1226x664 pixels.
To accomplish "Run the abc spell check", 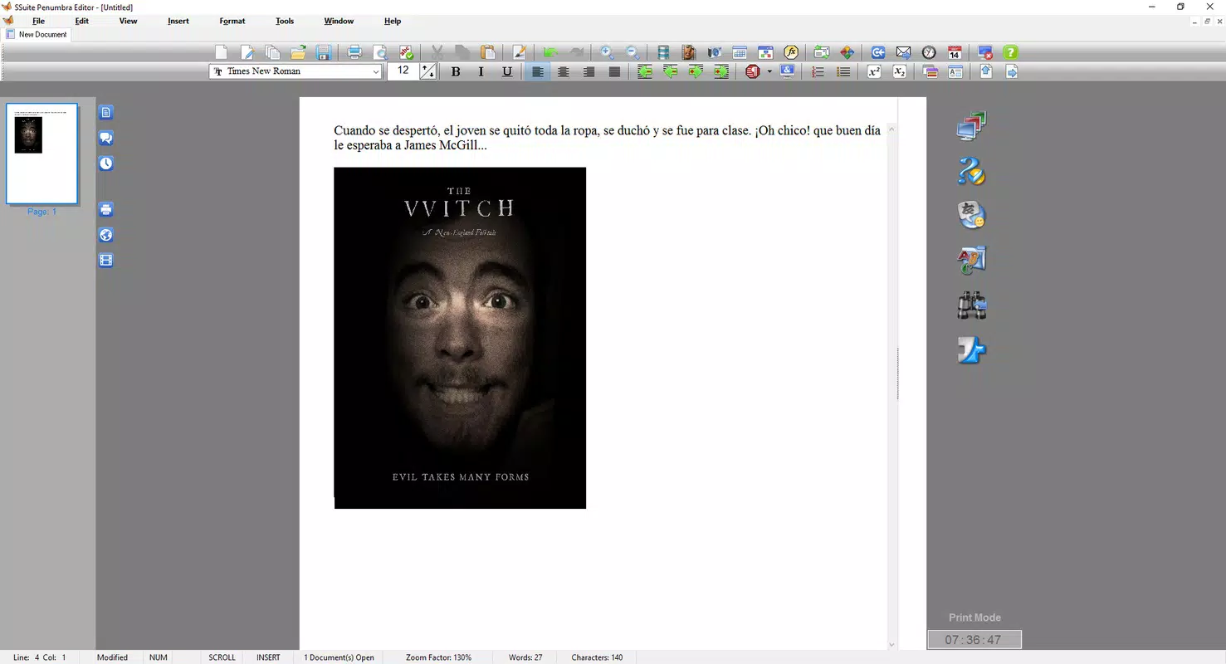I will 406,52.
